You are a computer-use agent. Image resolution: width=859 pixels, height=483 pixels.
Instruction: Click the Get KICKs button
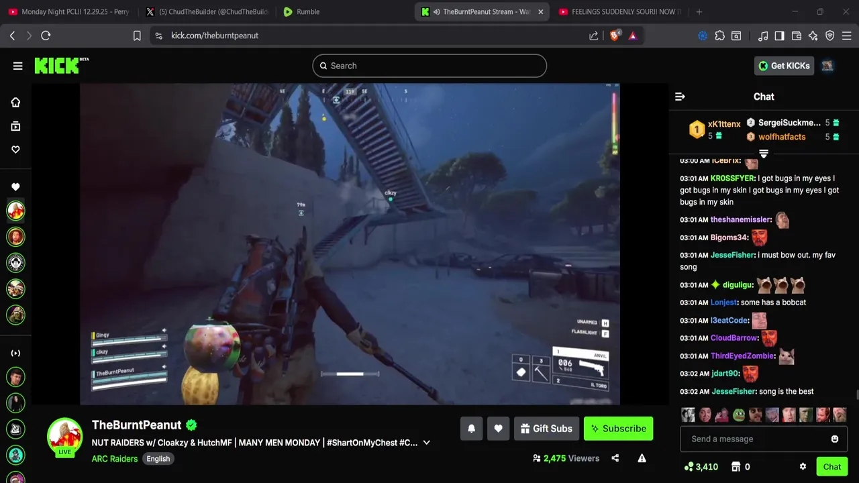tap(784, 66)
